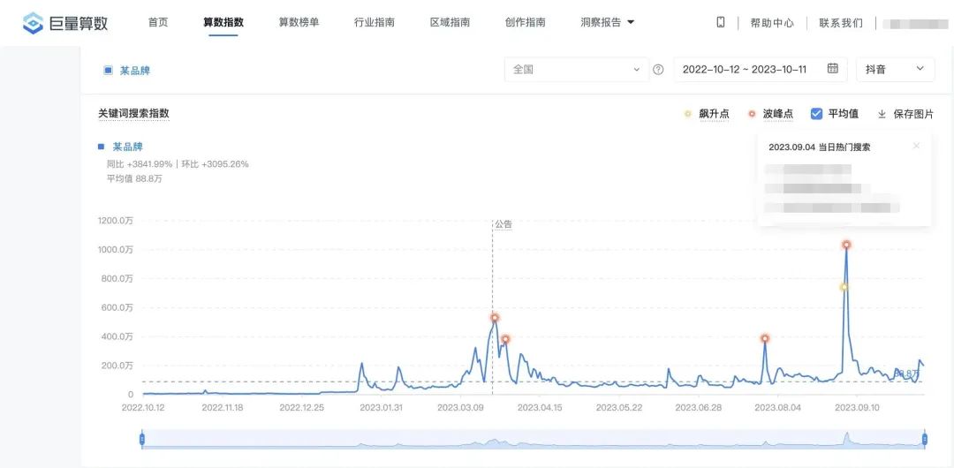Open the 区域指南 tab
This screenshot has width=954, height=468.
[x=450, y=23]
